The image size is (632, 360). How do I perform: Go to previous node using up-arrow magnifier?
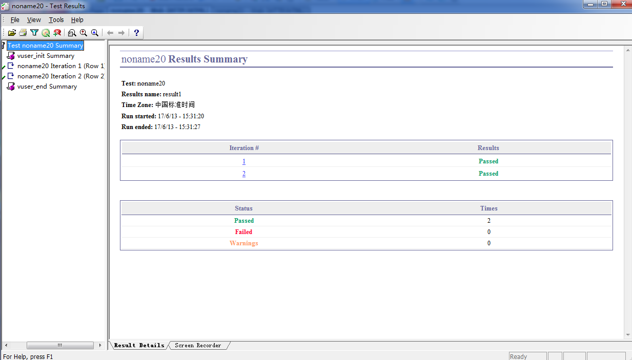[84, 33]
